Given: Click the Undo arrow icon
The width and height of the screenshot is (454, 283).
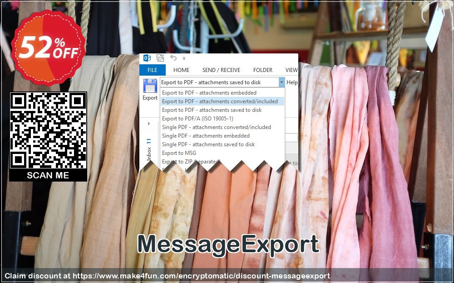Looking at the screenshot, I should (173, 58).
